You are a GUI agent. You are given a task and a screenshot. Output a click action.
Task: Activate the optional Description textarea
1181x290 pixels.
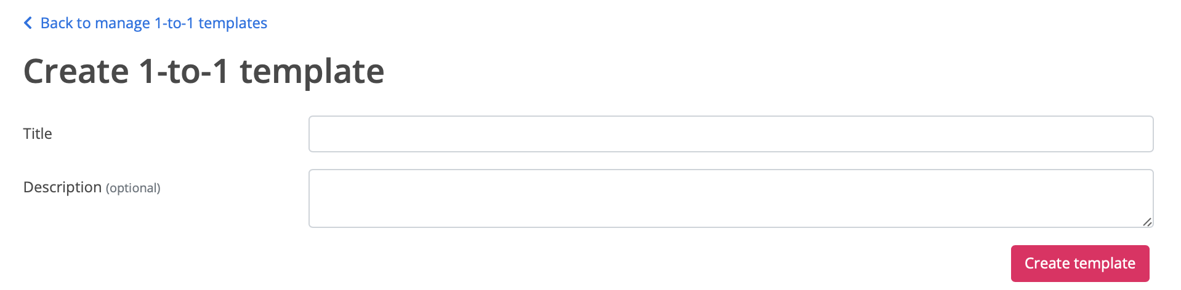tap(730, 198)
